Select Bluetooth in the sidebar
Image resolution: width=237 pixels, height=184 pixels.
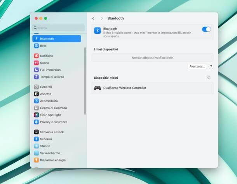56,39
